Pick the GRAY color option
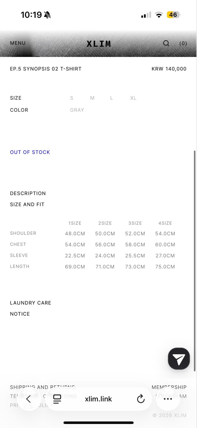This screenshot has height=428, width=197. pyautogui.click(x=77, y=110)
